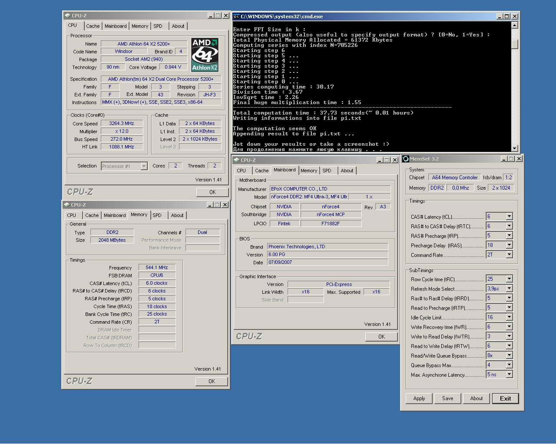Click the Manufacturer EPoX COMPUTER CO., LTD field
556x447 pixels.
pos(330,189)
